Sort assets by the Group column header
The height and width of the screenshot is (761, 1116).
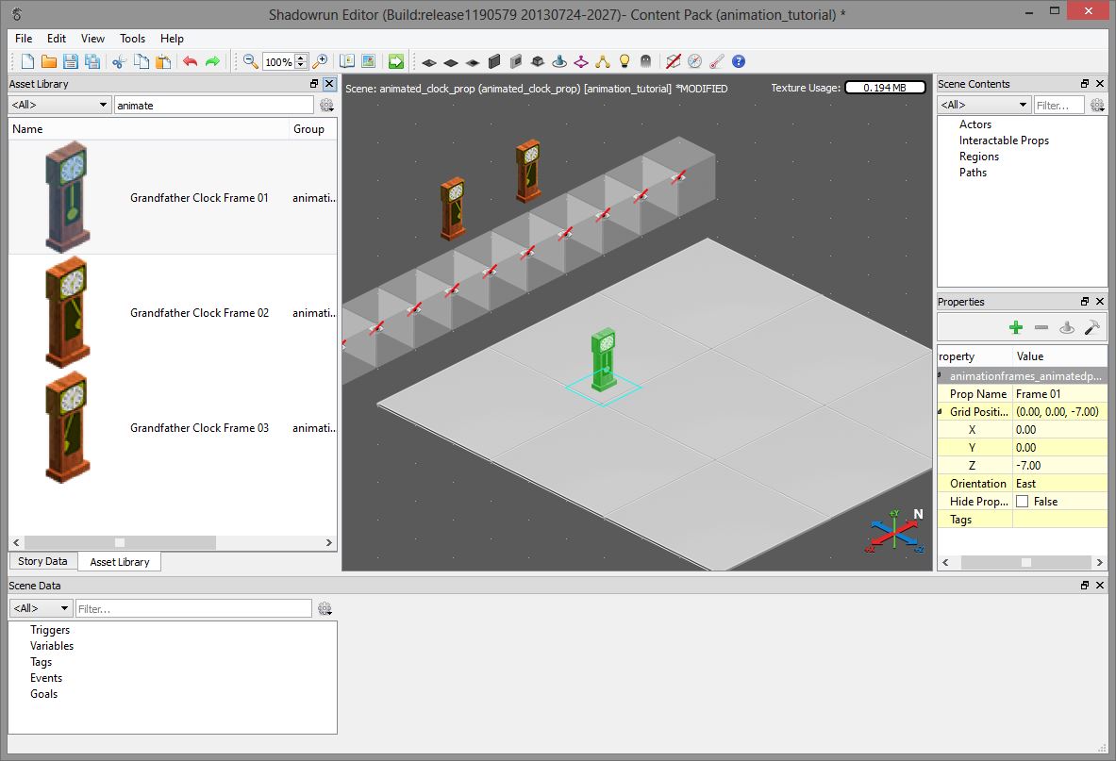point(312,129)
